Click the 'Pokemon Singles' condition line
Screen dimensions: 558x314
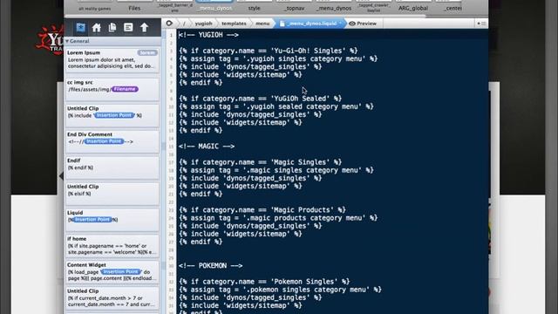(x=264, y=282)
